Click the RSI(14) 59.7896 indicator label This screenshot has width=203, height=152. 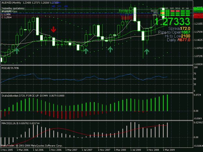pos(10,68)
